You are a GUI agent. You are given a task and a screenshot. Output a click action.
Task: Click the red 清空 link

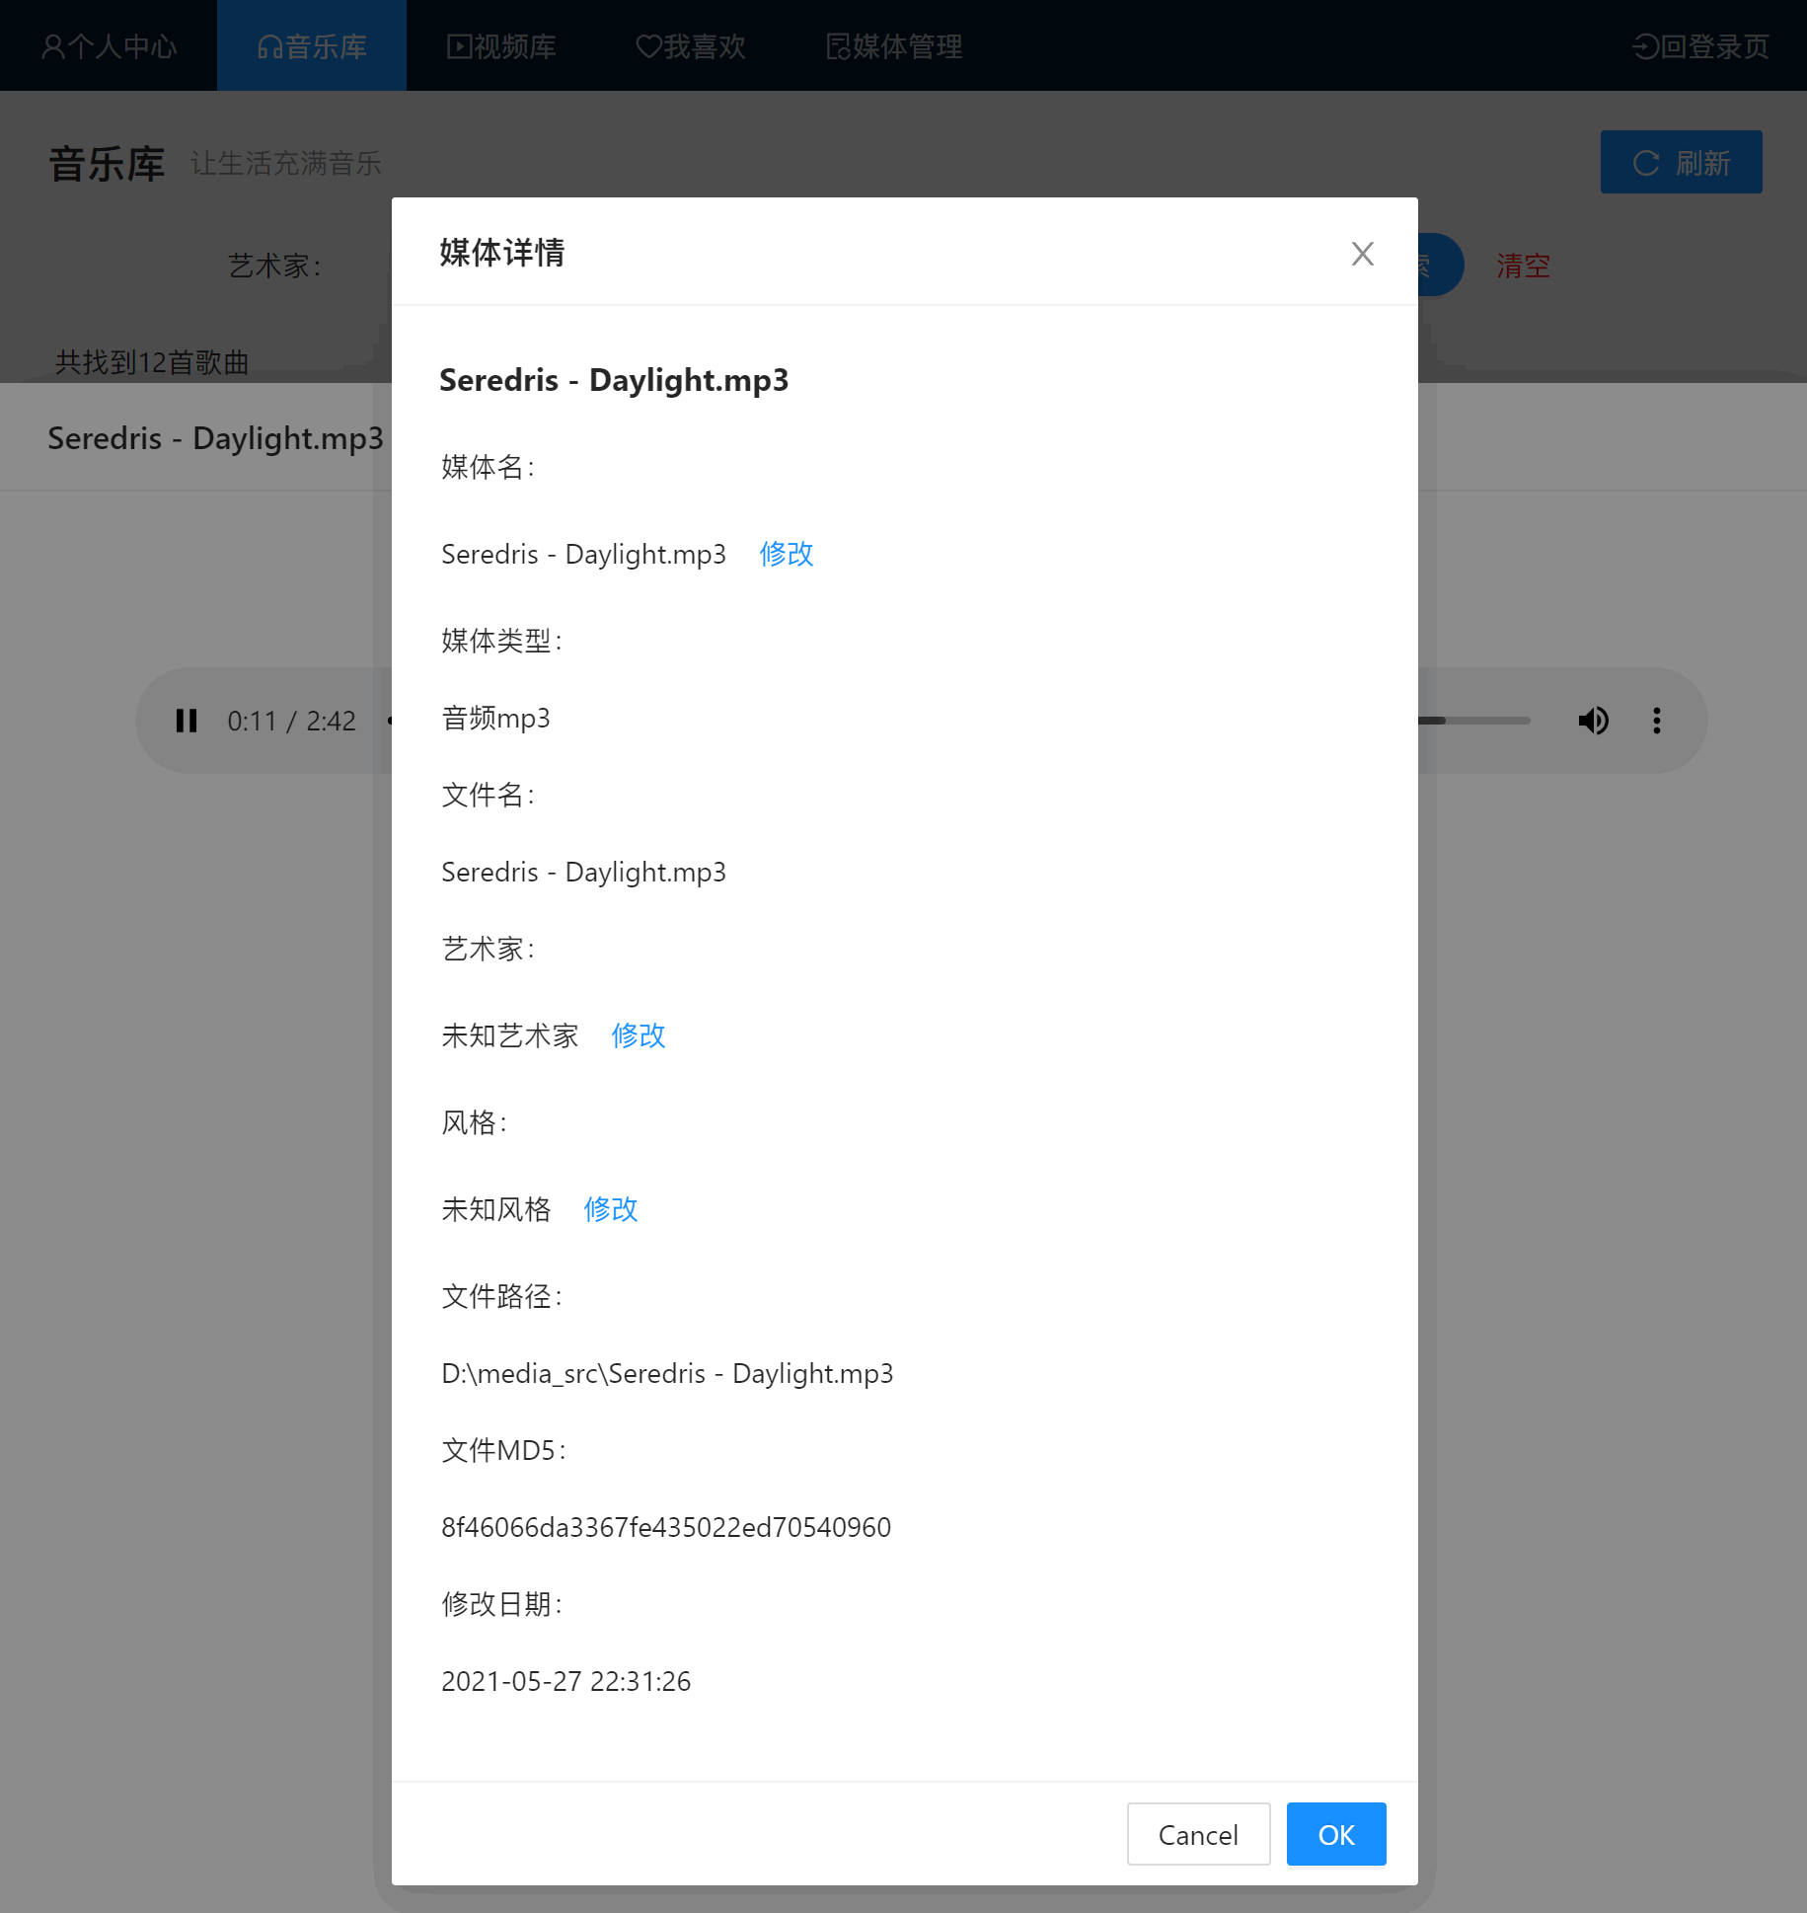1523,266
